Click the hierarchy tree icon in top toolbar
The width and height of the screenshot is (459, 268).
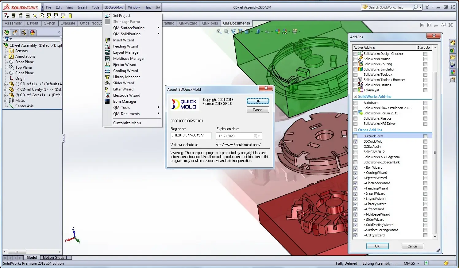[x=6, y=16]
